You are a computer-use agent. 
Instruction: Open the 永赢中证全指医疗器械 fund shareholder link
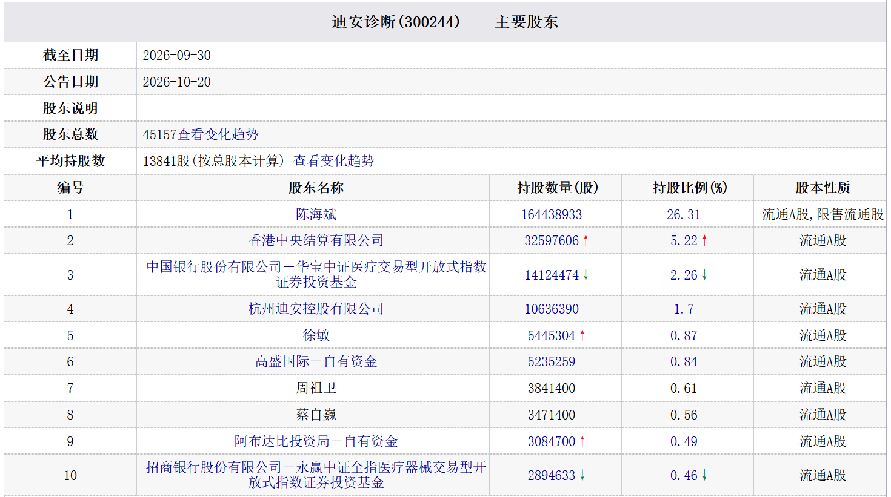click(316, 475)
